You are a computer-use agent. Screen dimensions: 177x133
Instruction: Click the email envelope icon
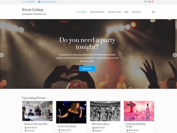pyautogui.click(x=39, y=2)
